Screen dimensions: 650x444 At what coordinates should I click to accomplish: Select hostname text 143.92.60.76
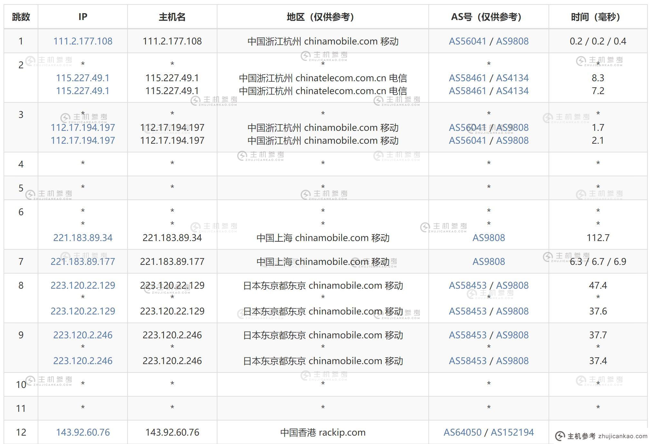pyautogui.click(x=172, y=432)
